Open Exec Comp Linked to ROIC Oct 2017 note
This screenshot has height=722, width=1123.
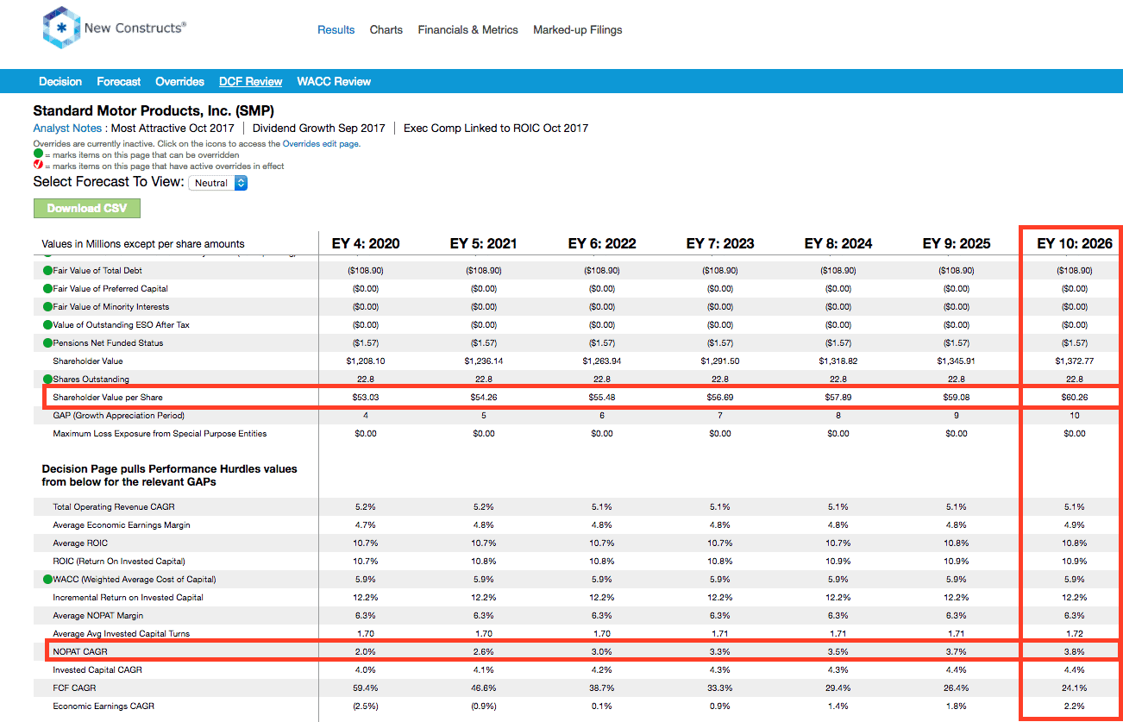click(496, 128)
